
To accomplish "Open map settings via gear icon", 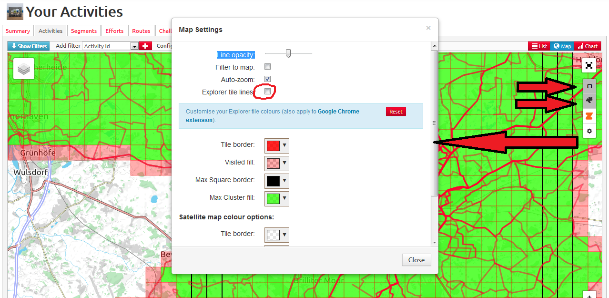I will pos(589,131).
